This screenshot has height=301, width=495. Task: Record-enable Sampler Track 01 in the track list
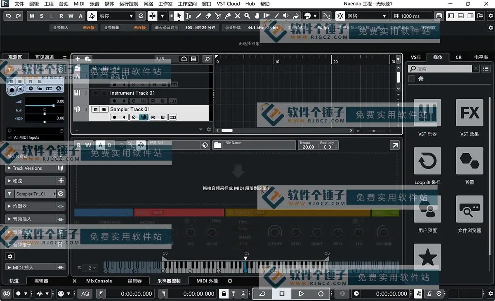pyautogui.click(x=114, y=117)
